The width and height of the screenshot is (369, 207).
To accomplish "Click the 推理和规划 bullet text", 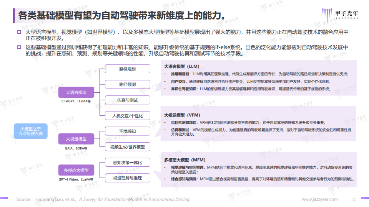I will point(260,74).
